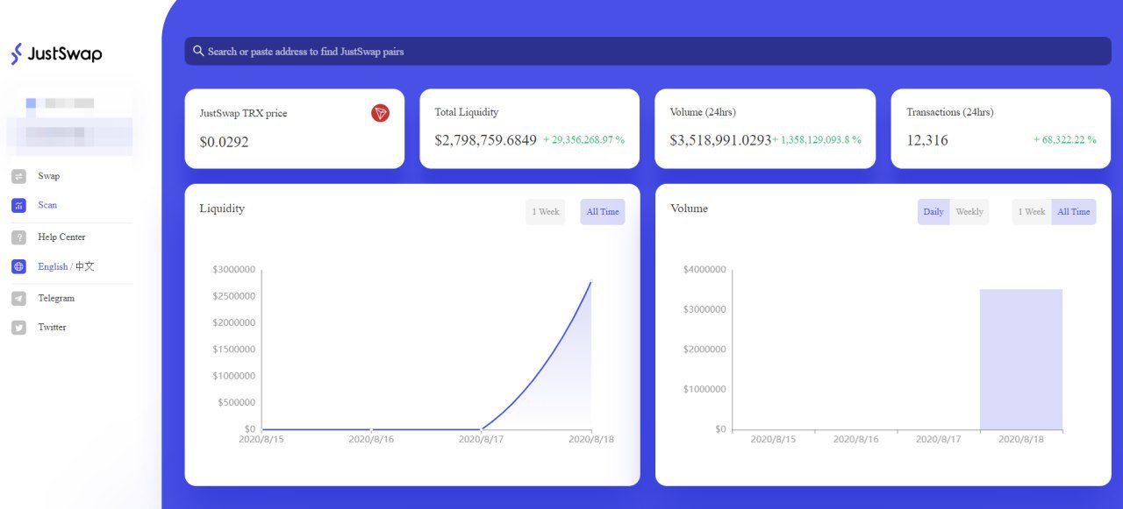Select 1 Week on Volume chart
Viewport: 1123px width, 509px height.
pyautogui.click(x=1032, y=212)
